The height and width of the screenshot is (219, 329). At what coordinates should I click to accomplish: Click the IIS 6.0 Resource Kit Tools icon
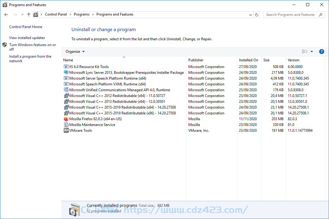pyautogui.click(x=66, y=67)
